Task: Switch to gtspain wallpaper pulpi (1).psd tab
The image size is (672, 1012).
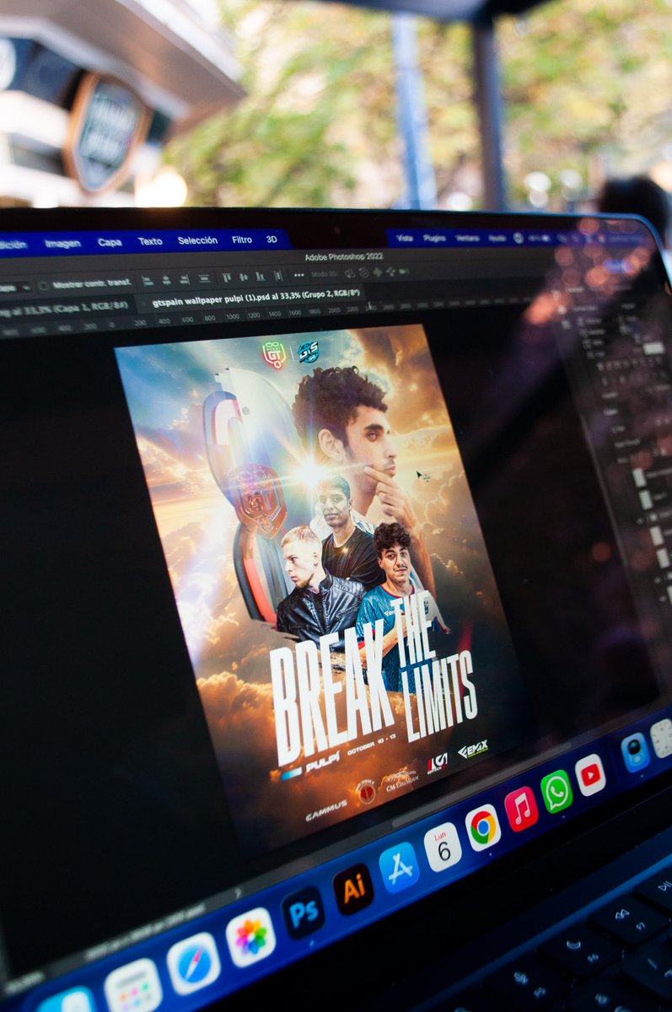Action: click(x=256, y=297)
